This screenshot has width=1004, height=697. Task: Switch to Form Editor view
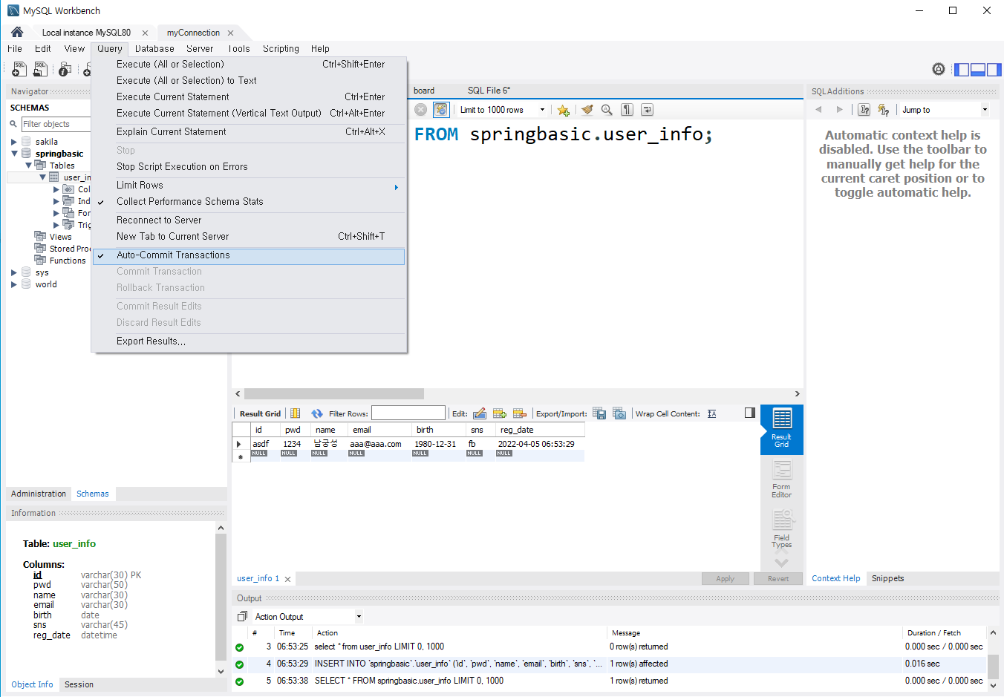[x=782, y=479]
